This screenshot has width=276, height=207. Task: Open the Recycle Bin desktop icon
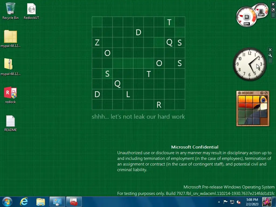[11, 11]
